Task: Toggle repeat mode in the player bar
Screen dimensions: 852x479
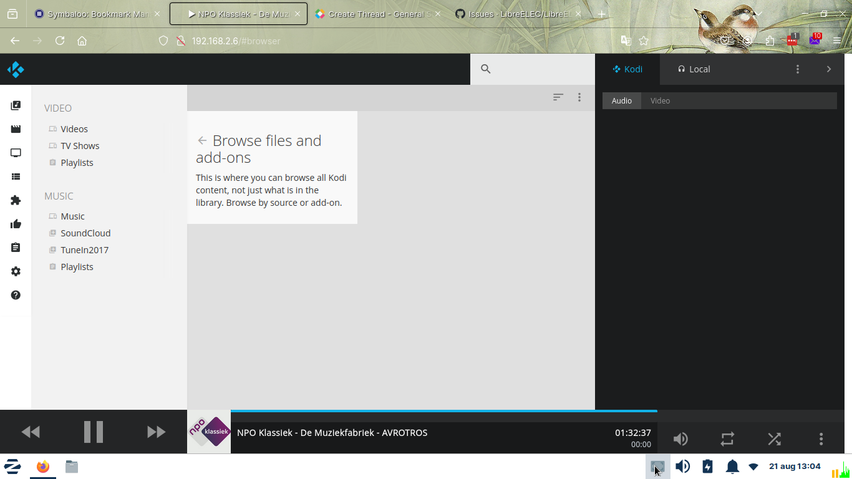Action: tap(727, 439)
